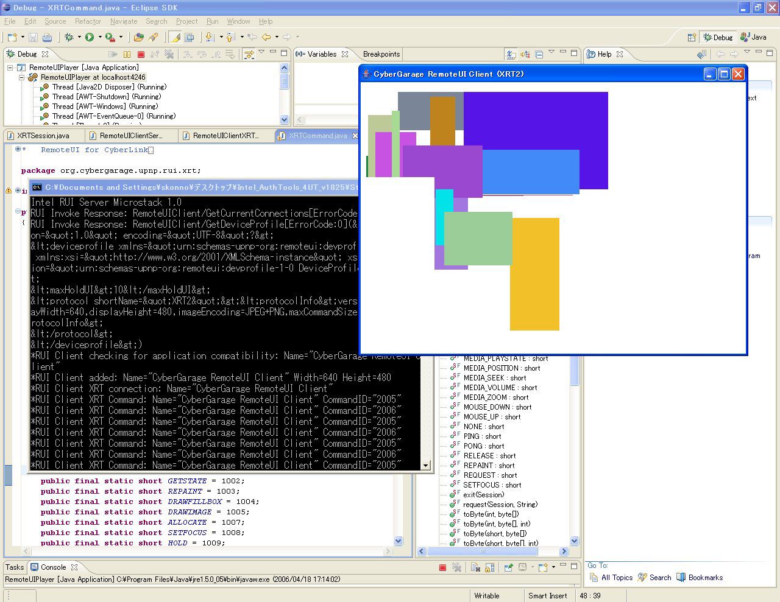
Task: Open the Bookmarks link in Help view
Action: (x=706, y=578)
